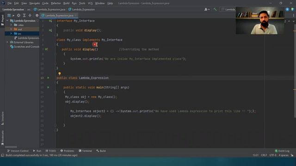Click the Expand All icon in Project panel
Image resolution: width=296 pixels, height=166 pixels.
point(24,15)
